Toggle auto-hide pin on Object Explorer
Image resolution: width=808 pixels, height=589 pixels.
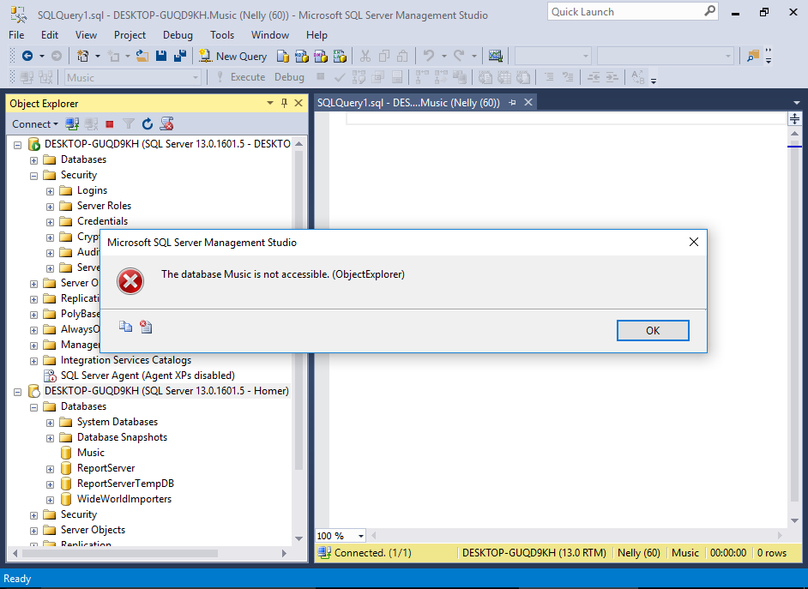click(285, 104)
